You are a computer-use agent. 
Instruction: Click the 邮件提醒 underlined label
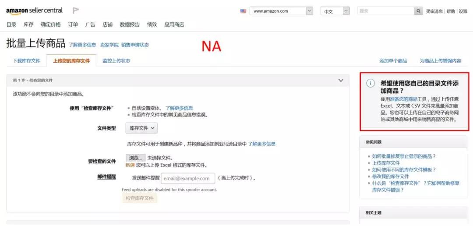tap(106, 177)
